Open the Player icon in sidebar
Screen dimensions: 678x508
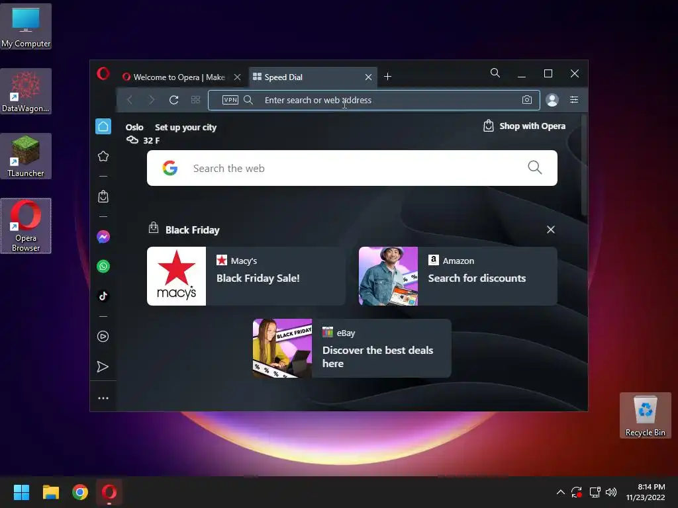coord(103,337)
